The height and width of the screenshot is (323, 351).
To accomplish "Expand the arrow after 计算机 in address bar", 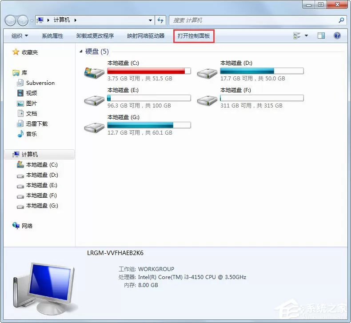I will pos(76,20).
